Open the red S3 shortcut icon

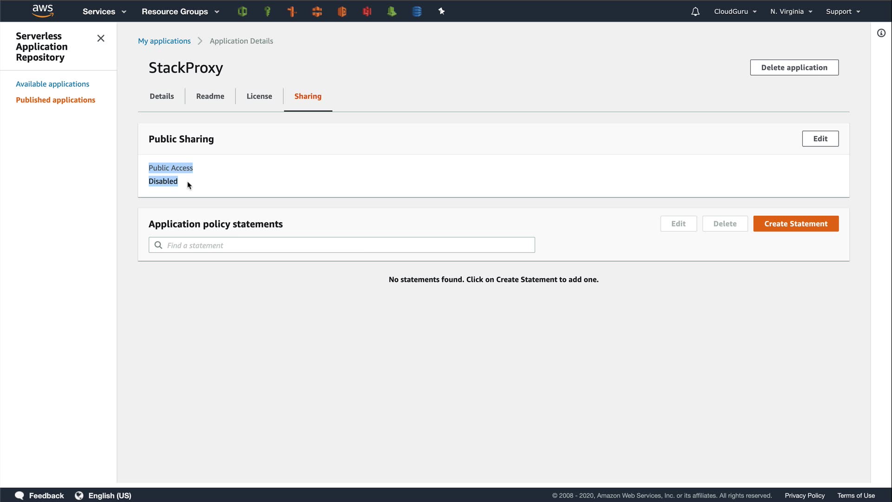(x=367, y=12)
